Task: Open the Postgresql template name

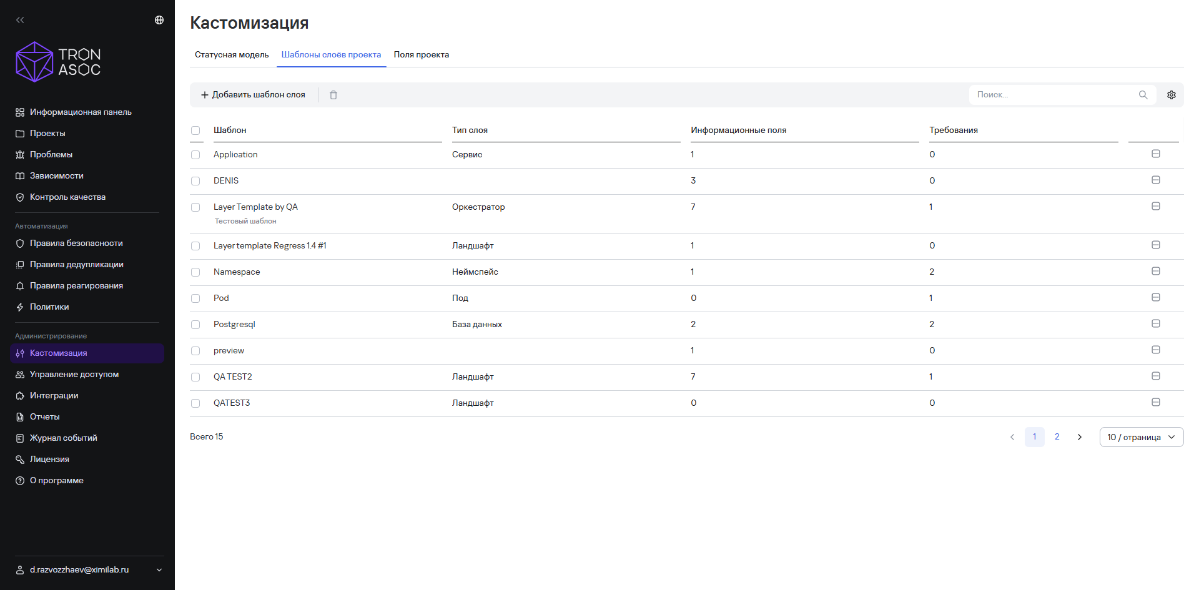Action: 234,325
